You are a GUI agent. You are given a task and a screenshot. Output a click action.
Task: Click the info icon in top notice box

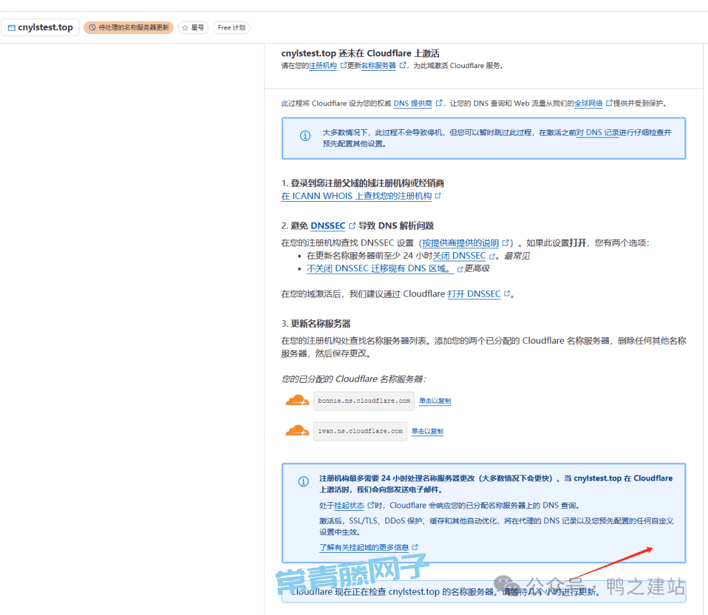[x=305, y=136]
